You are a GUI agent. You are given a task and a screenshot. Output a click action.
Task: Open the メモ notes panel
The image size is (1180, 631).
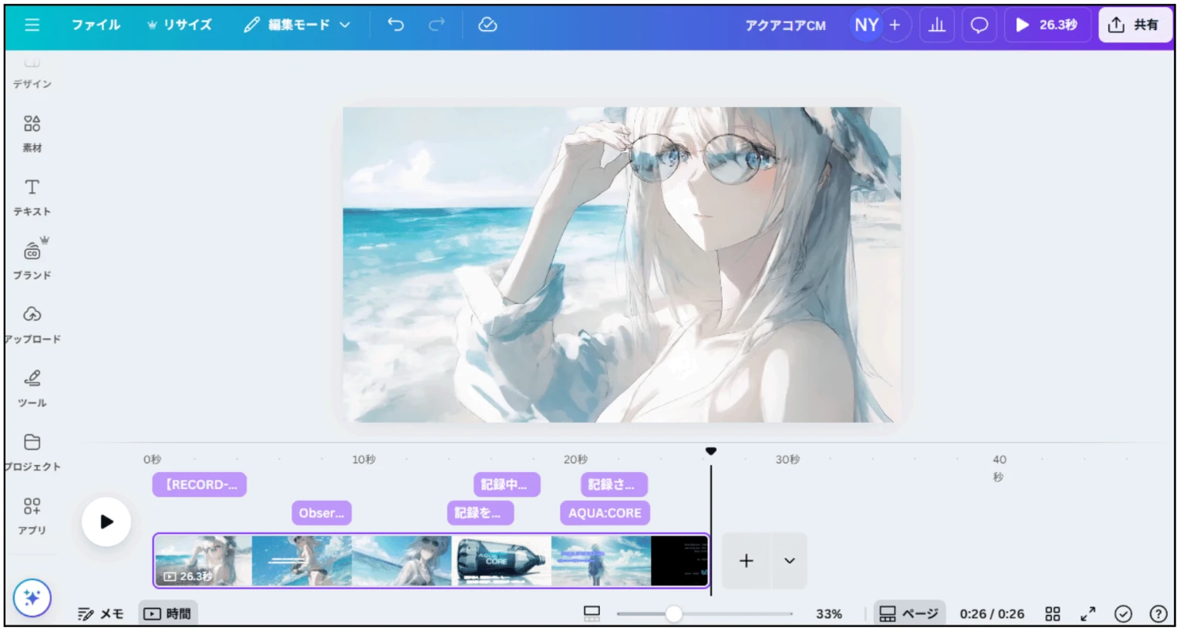101,614
